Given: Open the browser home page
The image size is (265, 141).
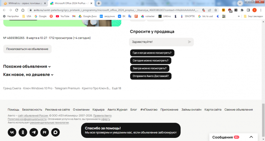Looking at the screenshot, I should (23, 10).
